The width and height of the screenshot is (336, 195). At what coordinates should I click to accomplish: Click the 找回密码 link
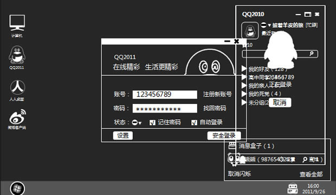[215, 108]
